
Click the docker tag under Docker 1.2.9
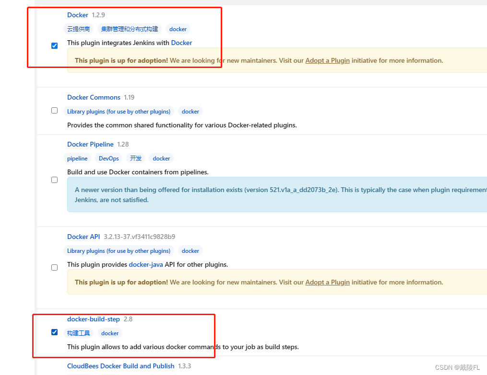[x=178, y=29]
